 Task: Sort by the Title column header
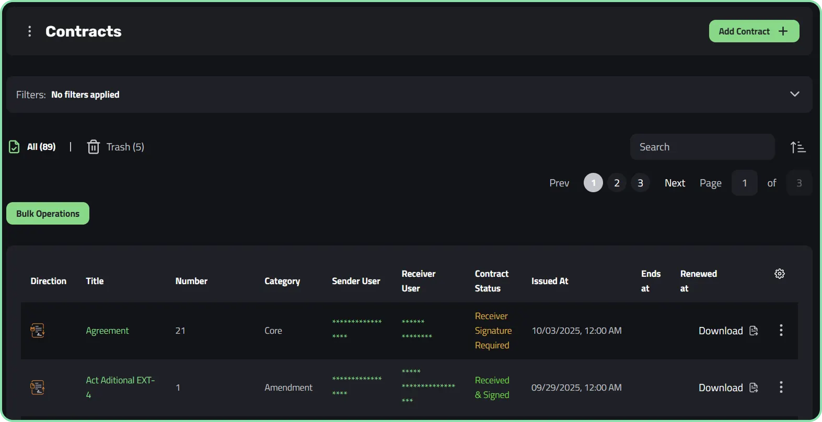pyautogui.click(x=95, y=281)
